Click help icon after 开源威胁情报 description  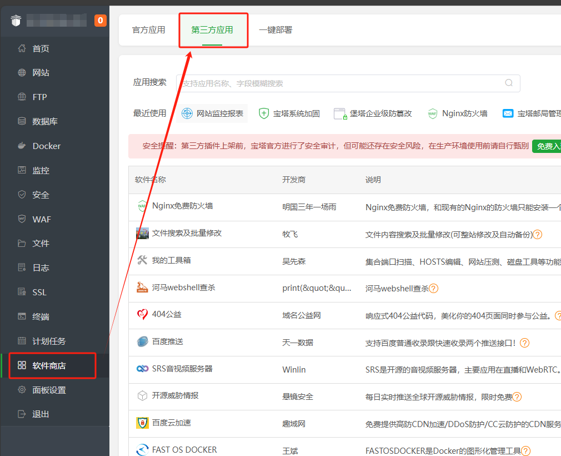517,397
